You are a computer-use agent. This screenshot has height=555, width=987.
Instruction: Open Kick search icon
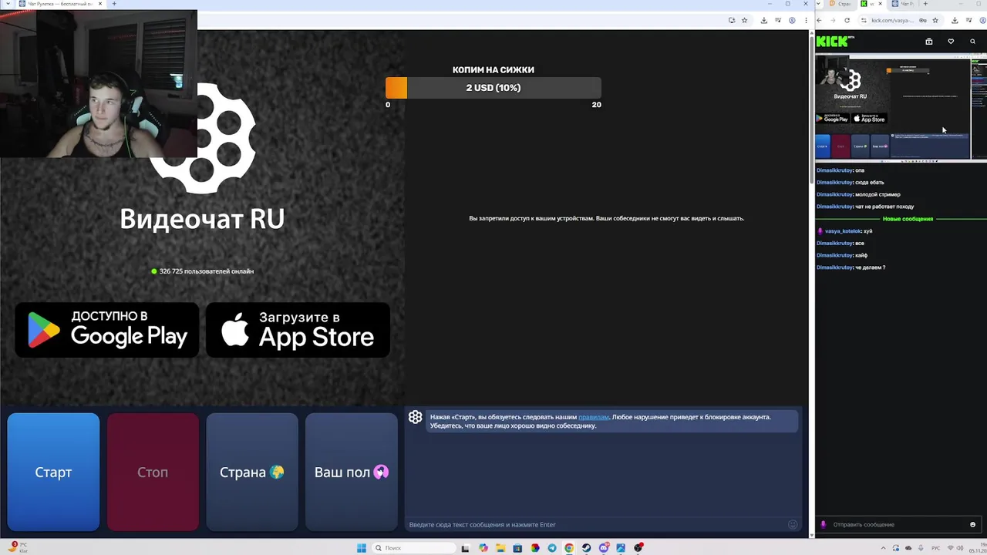click(972, 42)
